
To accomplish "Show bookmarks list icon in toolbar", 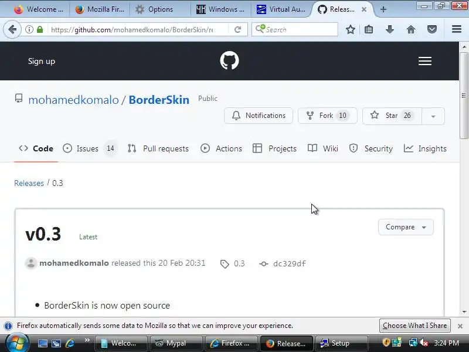I will tap(369, 30).
